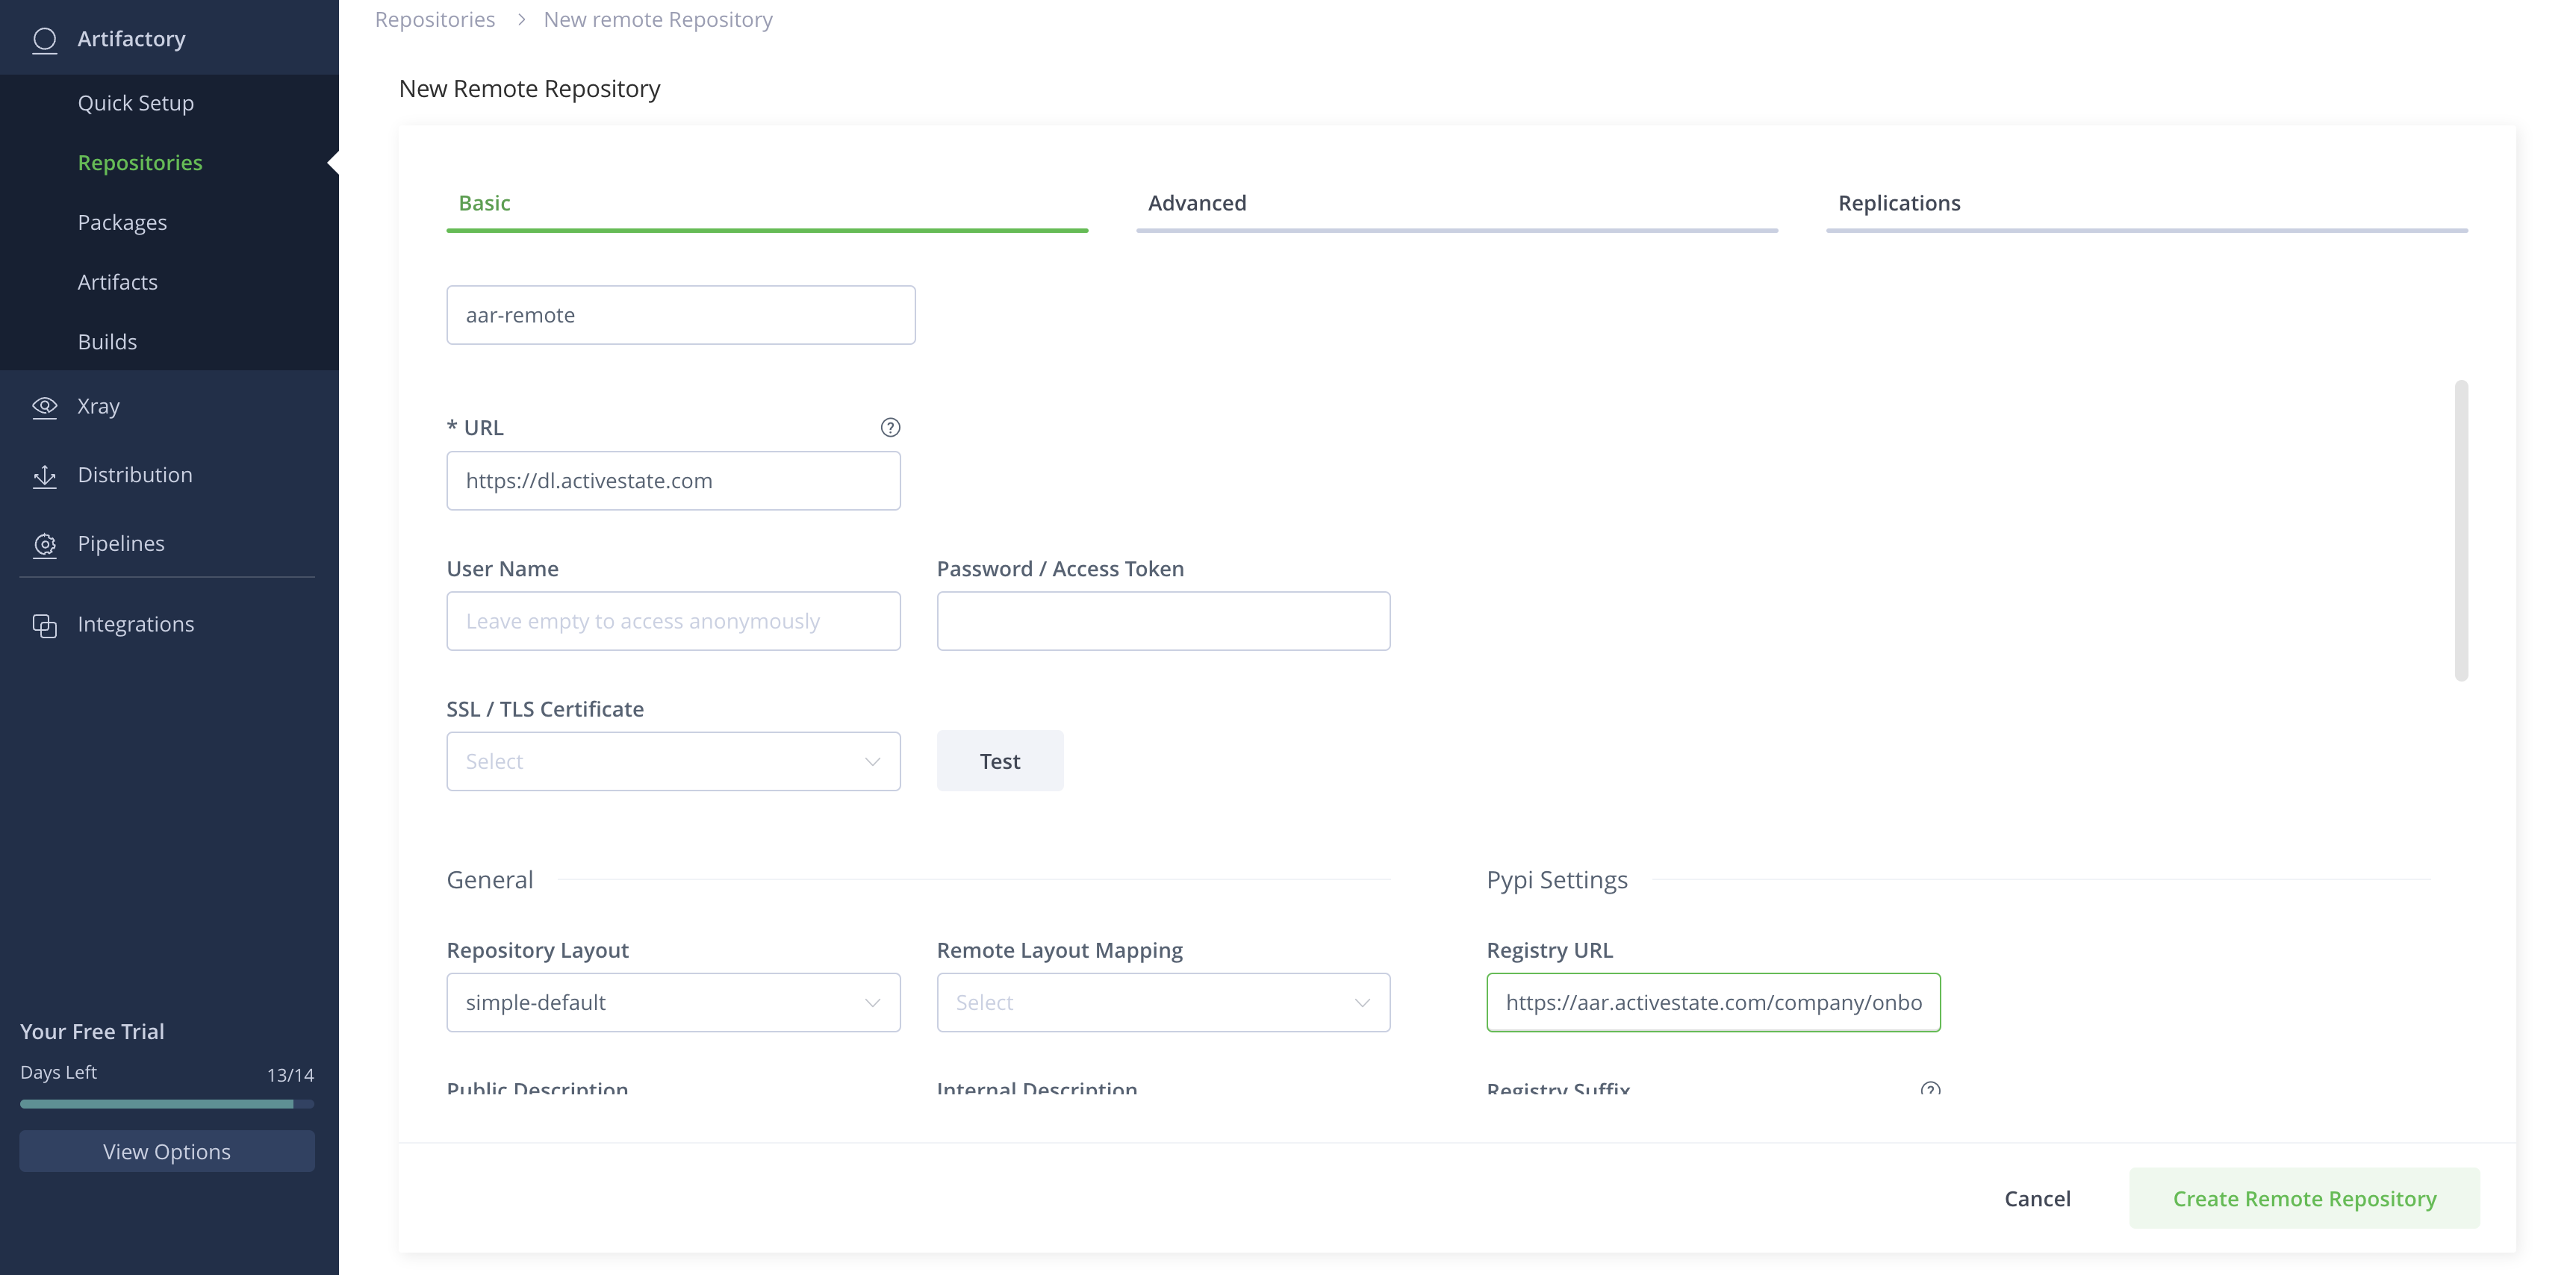Click the Xray eye icon
This screenshot has height=1275, width=2576.
(x=44, y=406)
